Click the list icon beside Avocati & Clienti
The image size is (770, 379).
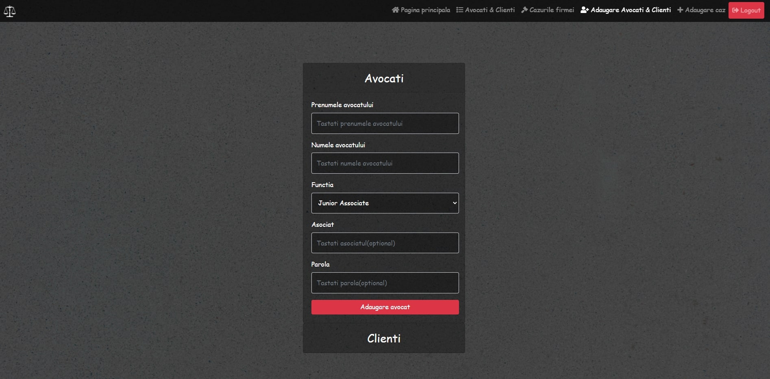[459, 10]
